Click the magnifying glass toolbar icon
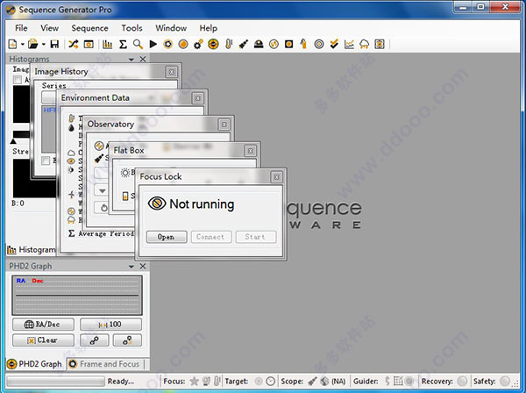 pos(138,44)
